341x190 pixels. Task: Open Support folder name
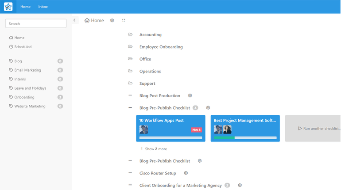click(147, 84)
